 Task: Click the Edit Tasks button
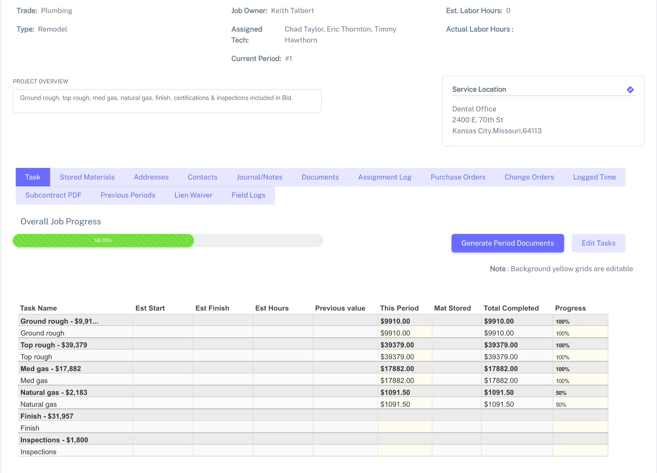point(598,243)
